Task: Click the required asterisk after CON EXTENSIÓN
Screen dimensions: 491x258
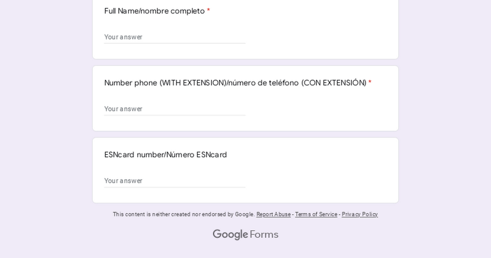Action: (x=370, y=83)
